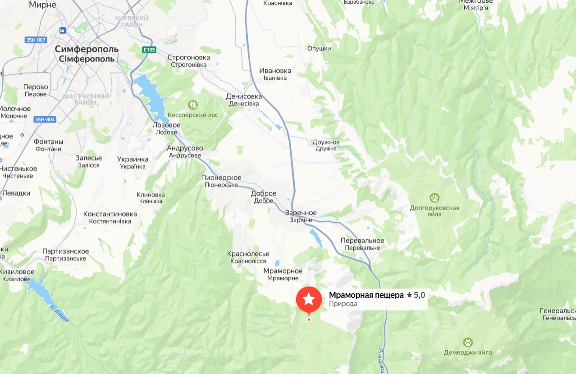The width and height of the screenshot is (576, 374).
Task: Click the 5,0 star rating
Action: [416, 295]
